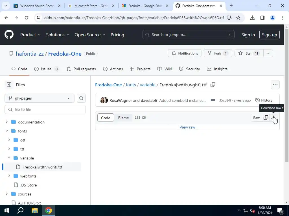Viewport: 289px width, 216px height.
Task: Switch to Fredoka Google Fonts tab
Action: [145, 6]
